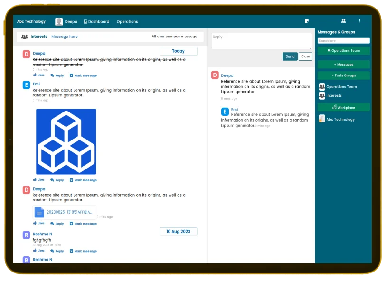Click the document icon of attached file
Viewport: 387px width, 281px height.
(39, 213)
